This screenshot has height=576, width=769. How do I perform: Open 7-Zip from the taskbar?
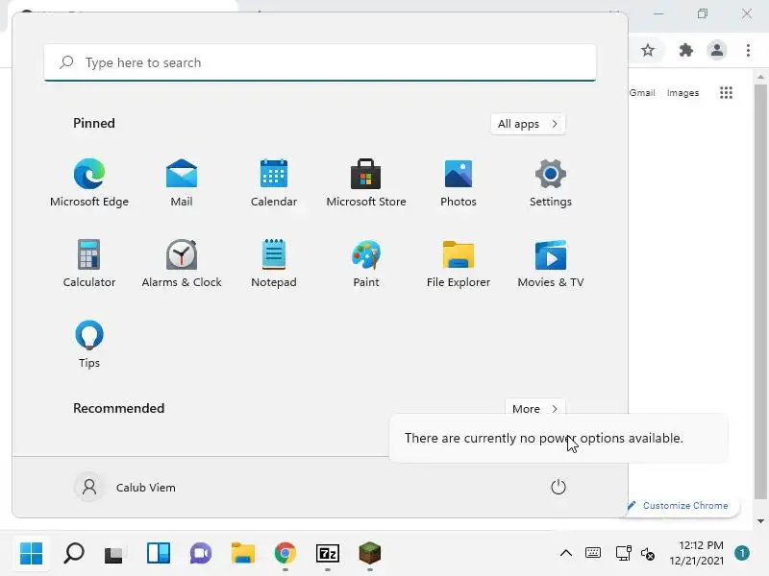[328, 554]
